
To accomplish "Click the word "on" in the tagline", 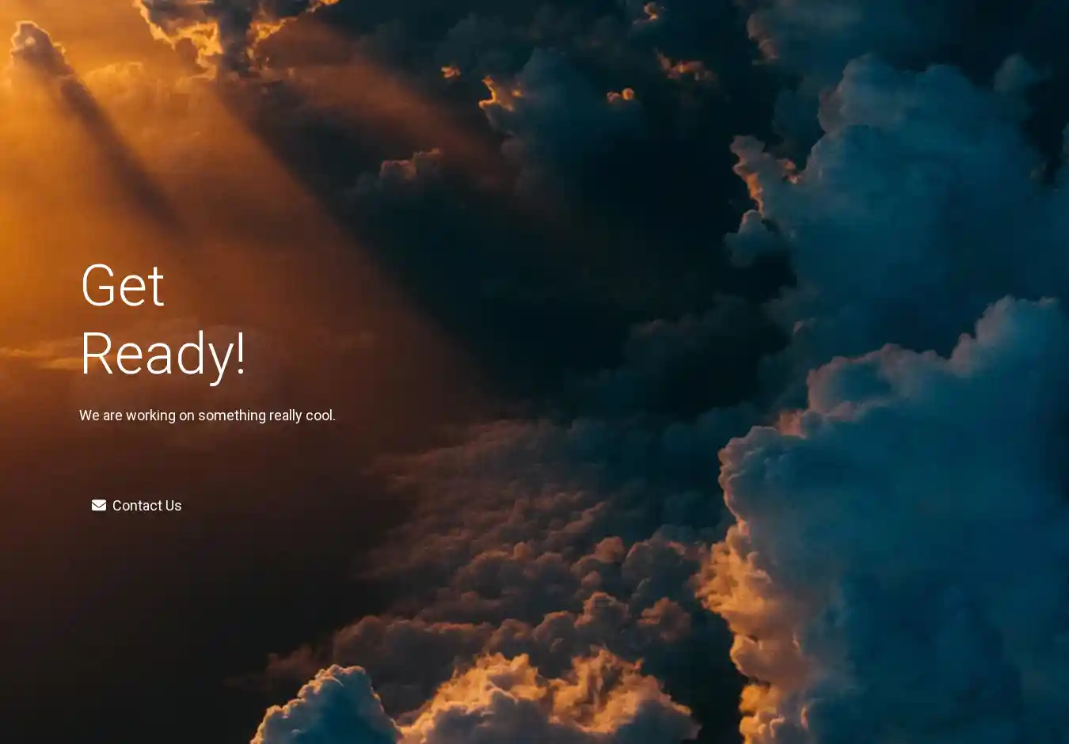I will (x=187, y=416).
